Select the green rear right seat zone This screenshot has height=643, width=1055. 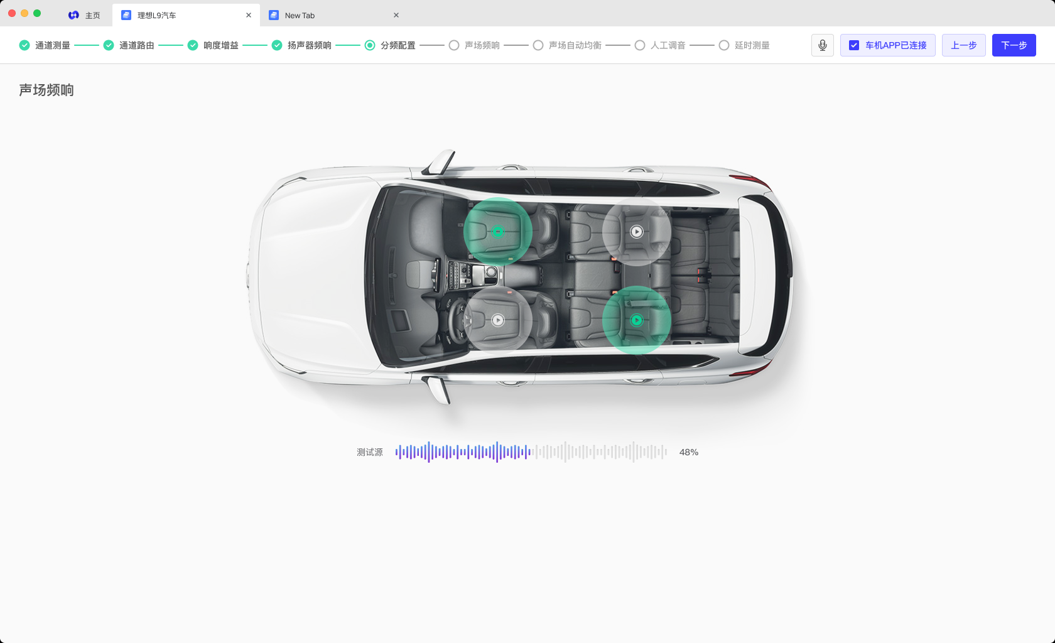coord(637,320)
